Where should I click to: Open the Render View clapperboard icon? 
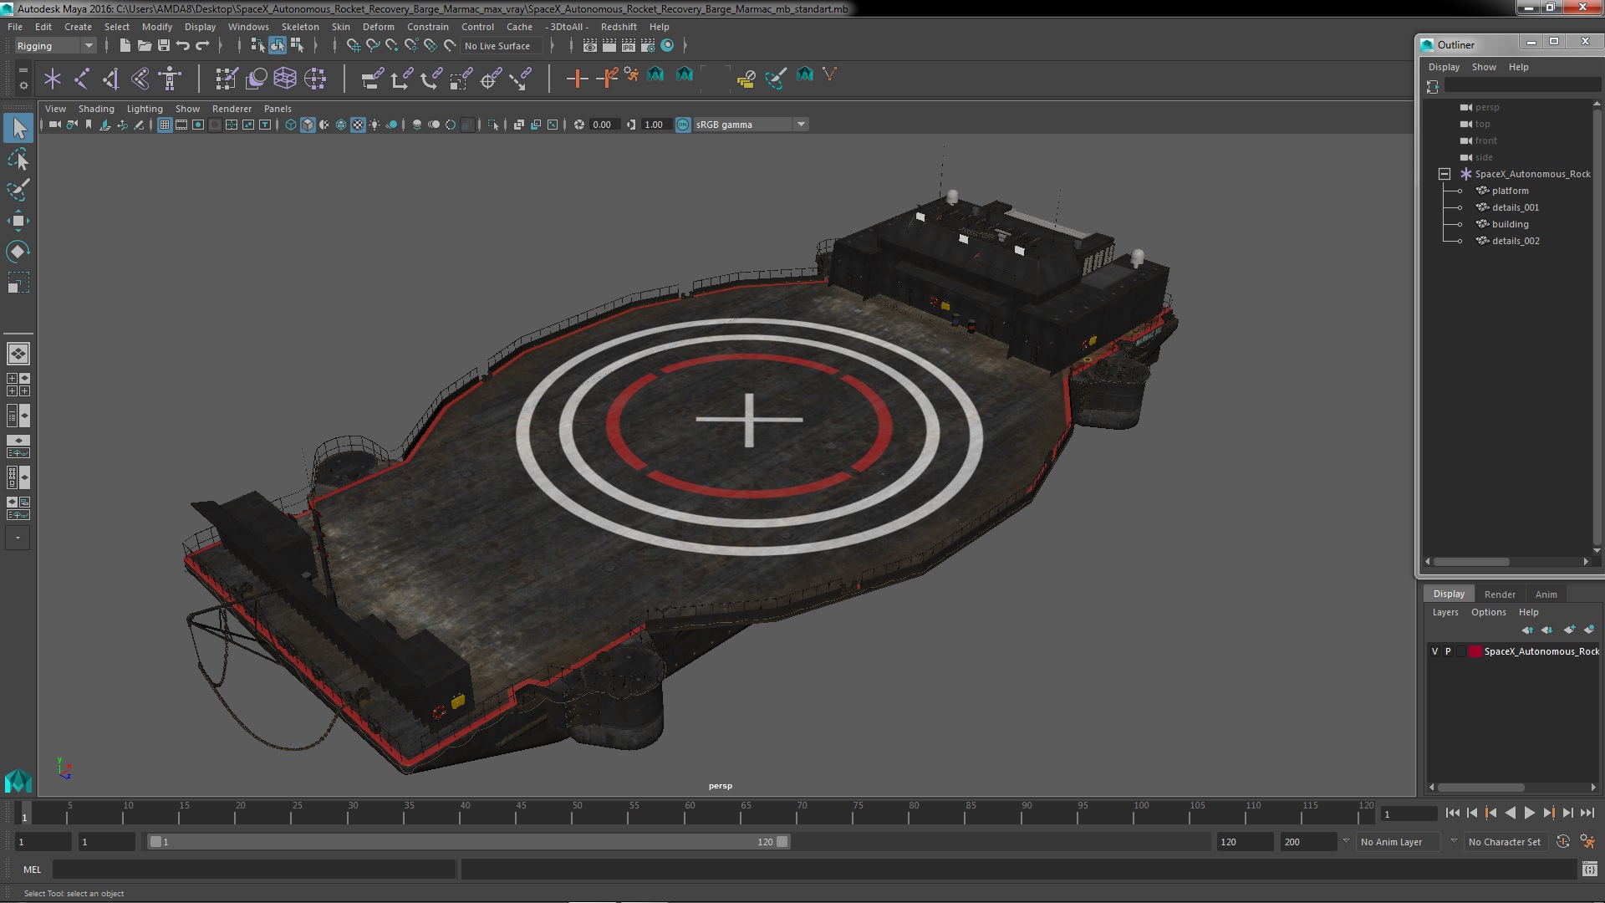point(590,46)
